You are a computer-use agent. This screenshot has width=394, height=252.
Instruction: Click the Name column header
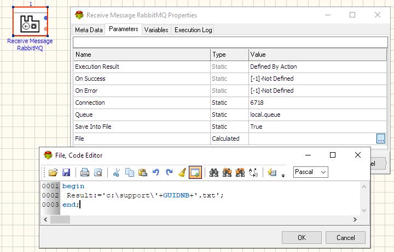[142, 55]
